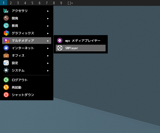Open the システム menu entry
The width and height of the screenshot is (160, 133).
(27, 70)
